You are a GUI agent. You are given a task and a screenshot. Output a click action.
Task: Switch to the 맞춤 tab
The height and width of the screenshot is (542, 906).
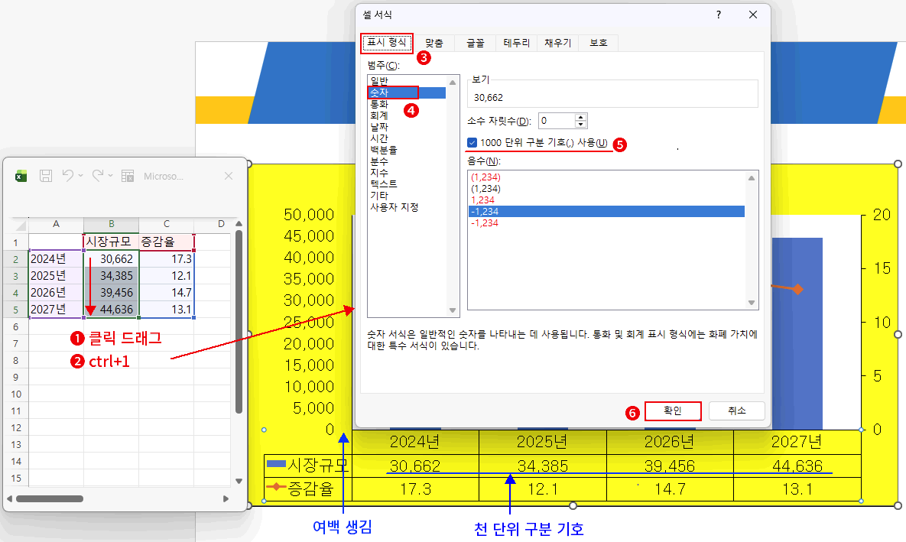tap(434, 43)
